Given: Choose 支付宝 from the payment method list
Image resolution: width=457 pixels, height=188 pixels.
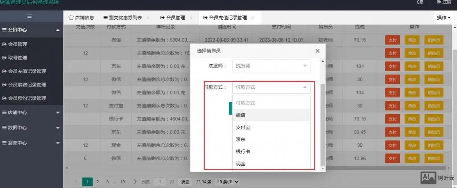Looking at the screenshot, I should [x=271, y=127].
